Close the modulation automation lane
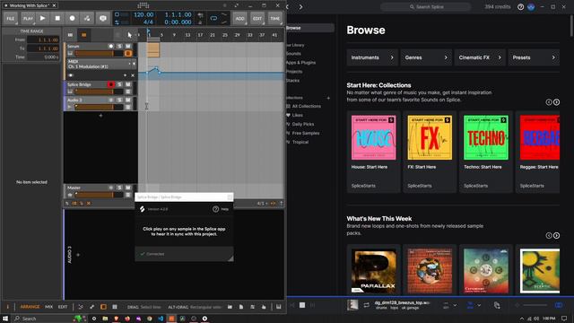The height and width of the screenshot is (323, 574). pos(133,75)
